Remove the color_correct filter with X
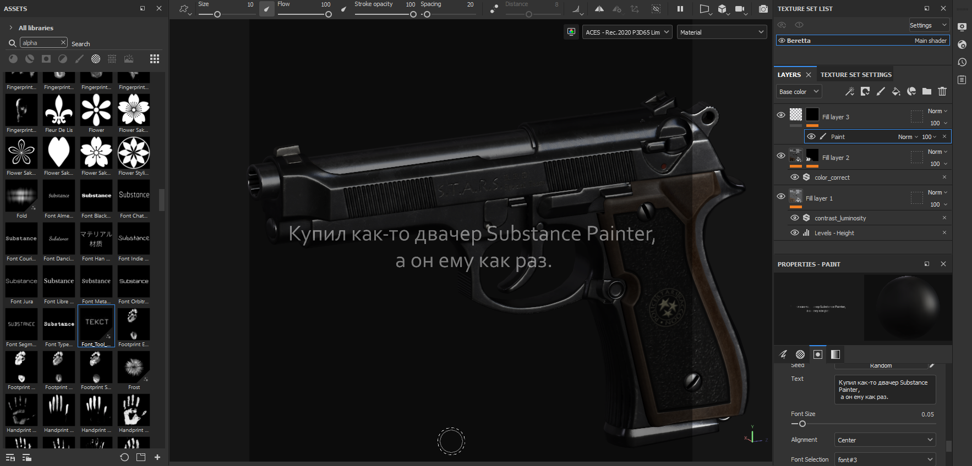This screenshot has width=972, height=466. pyautogui.click(x=944, y=177)
